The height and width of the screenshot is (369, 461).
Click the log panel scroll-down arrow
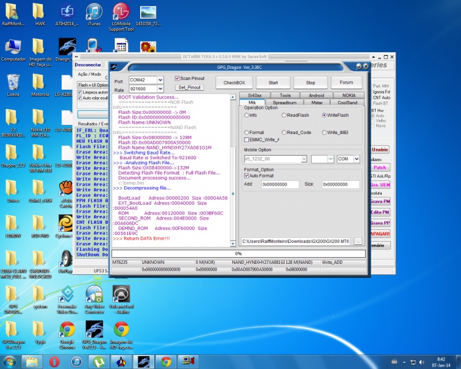pos(232,244)
